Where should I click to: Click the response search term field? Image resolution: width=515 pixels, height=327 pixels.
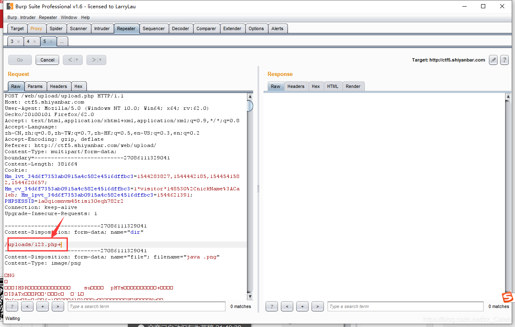pyautogui.click(x=406, y=306)
